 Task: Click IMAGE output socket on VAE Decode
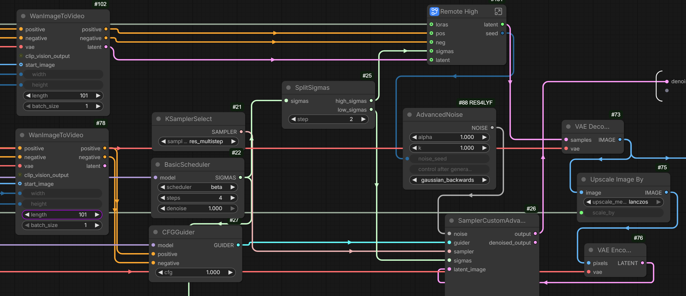(x=620, y=140)
